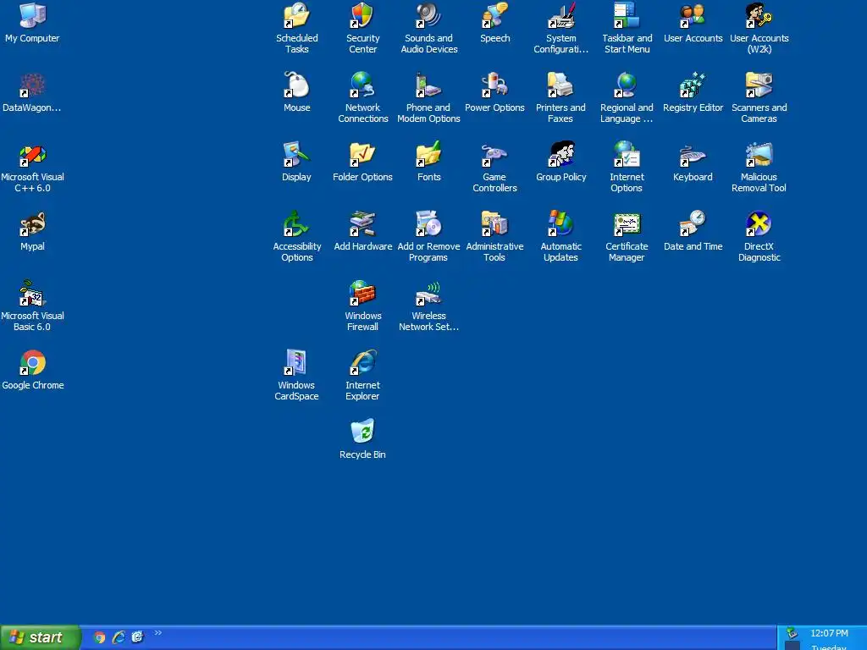Viewport: 867px width, 650px height.
Task: Select the Keyboard settings icon
Action: tap(693, 162)
